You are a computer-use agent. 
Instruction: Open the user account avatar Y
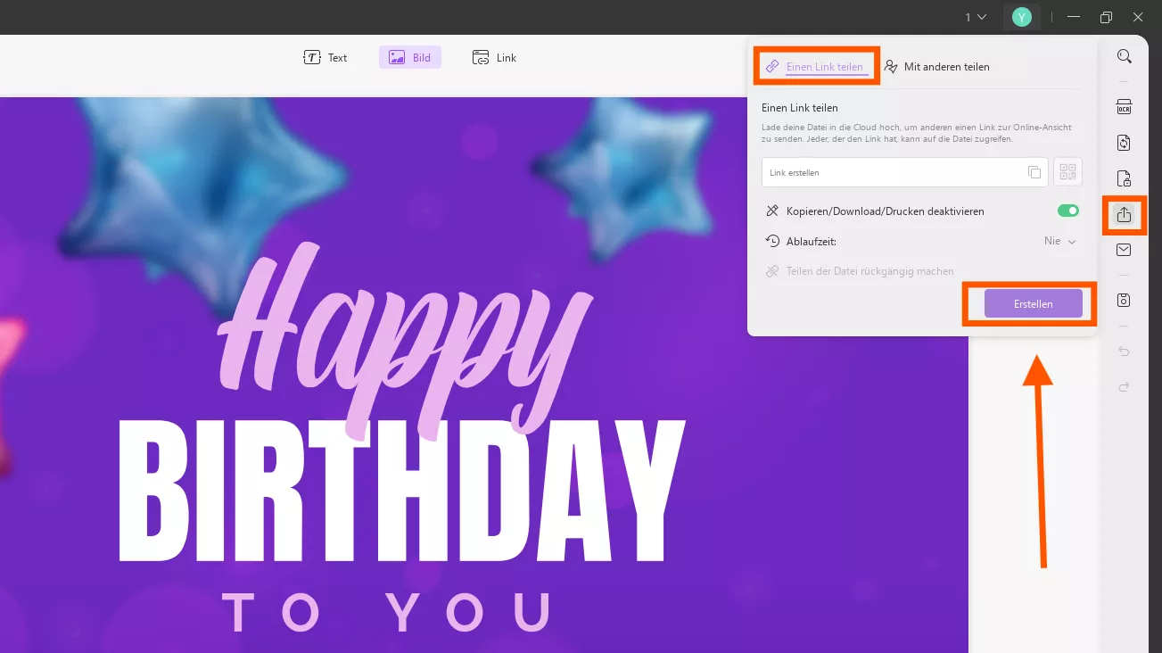[x=1022, y=17]
